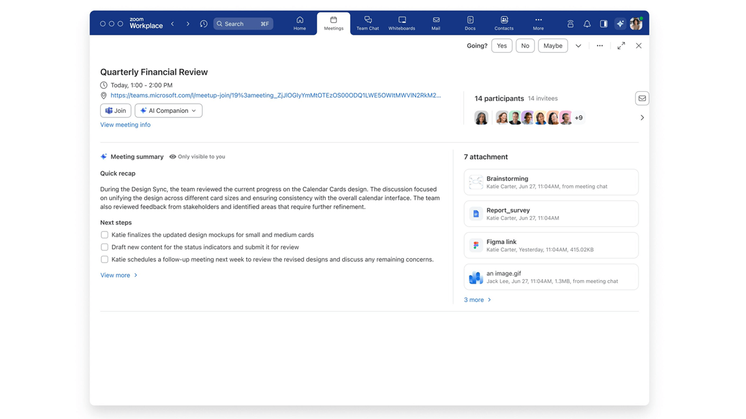Open the Docs tab
Image resolution: width=746 pixels, height=419 pixels.
(x=470, y=24)
